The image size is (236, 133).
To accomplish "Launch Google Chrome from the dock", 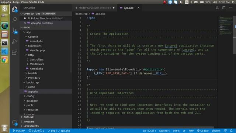I will pyautogui.click(x=5, y=60).
